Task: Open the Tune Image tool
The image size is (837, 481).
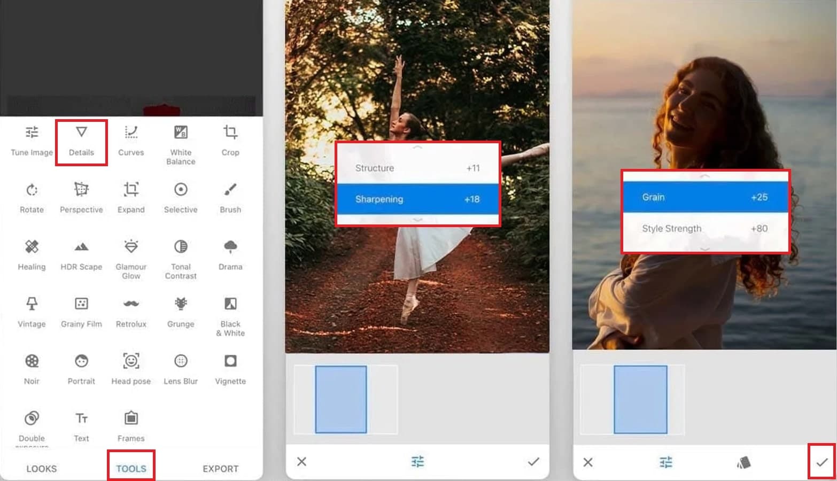Action: coord(32,141)
